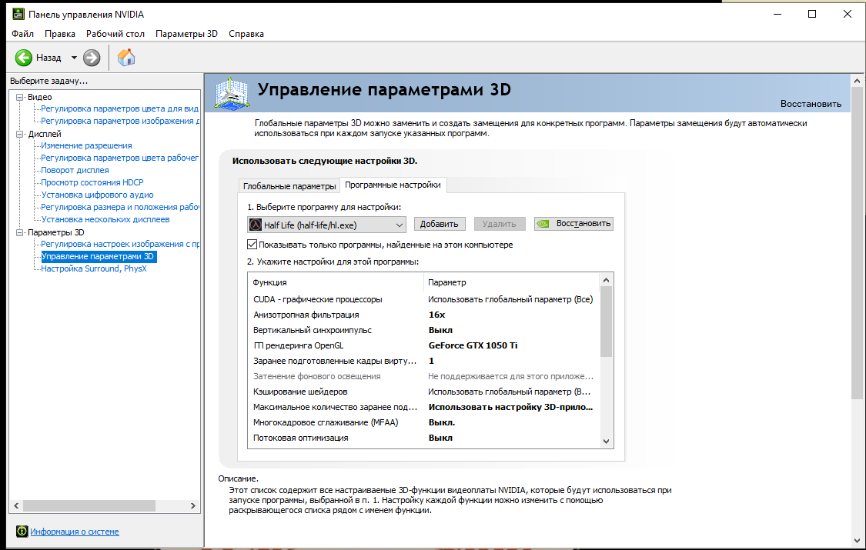The height and width of the screenshot is (550, 866).
Task: Select the Программные настройки tab
Action: click(x=393, y=185)
